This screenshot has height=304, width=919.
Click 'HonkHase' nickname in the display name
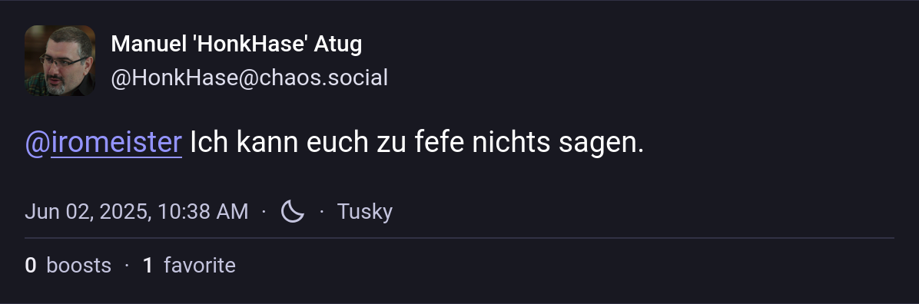(250, 44)
